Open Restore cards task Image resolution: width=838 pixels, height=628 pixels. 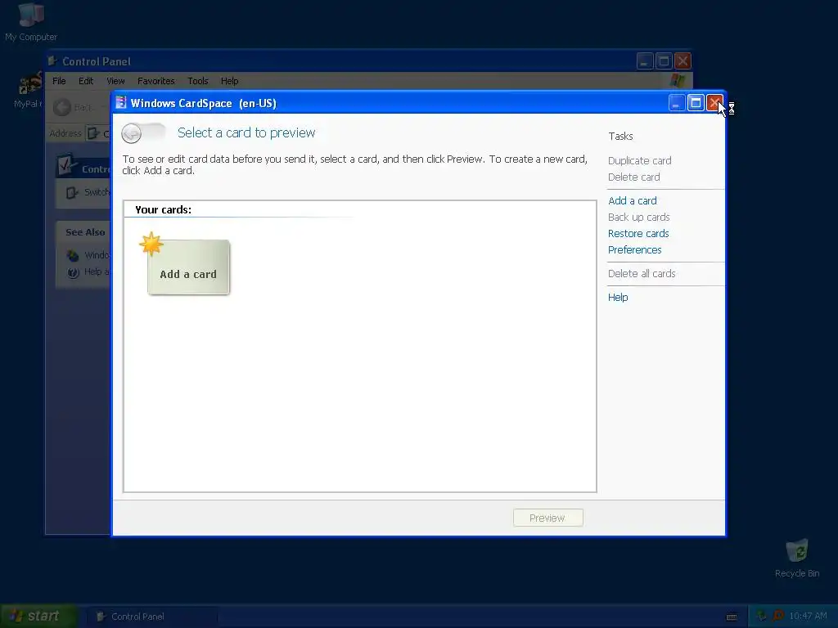[638, 233]
